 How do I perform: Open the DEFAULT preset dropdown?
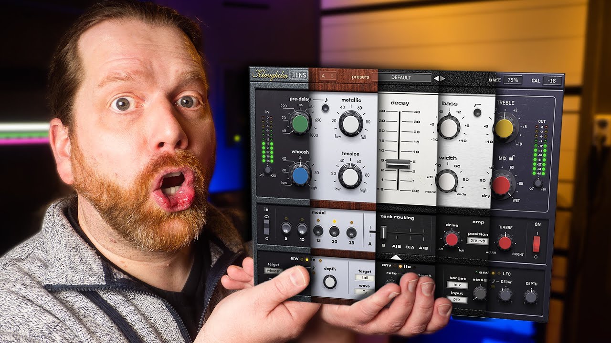click(x=405, y=78)
